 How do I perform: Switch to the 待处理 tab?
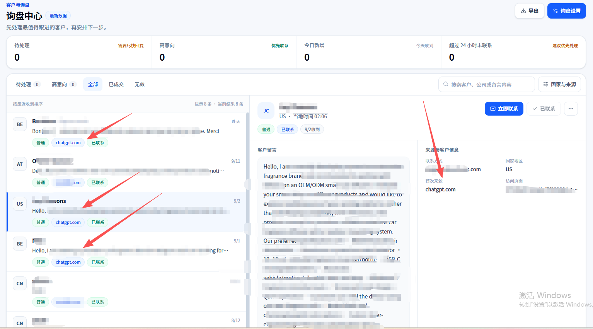(x=27, y=84)
